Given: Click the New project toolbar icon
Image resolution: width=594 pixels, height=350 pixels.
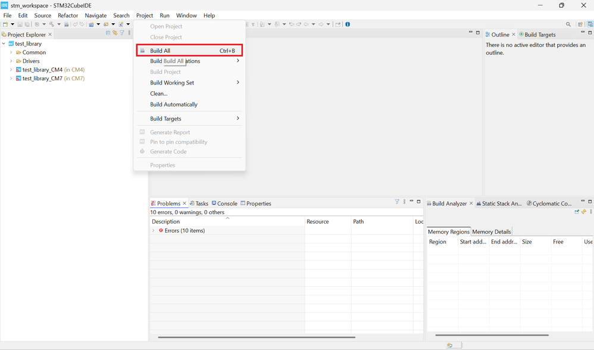Looking at the screenshot, I should [5, 24].
